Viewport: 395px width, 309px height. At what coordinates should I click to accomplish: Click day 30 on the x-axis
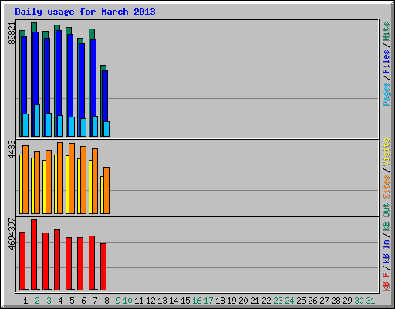click(x=359, y=301)
